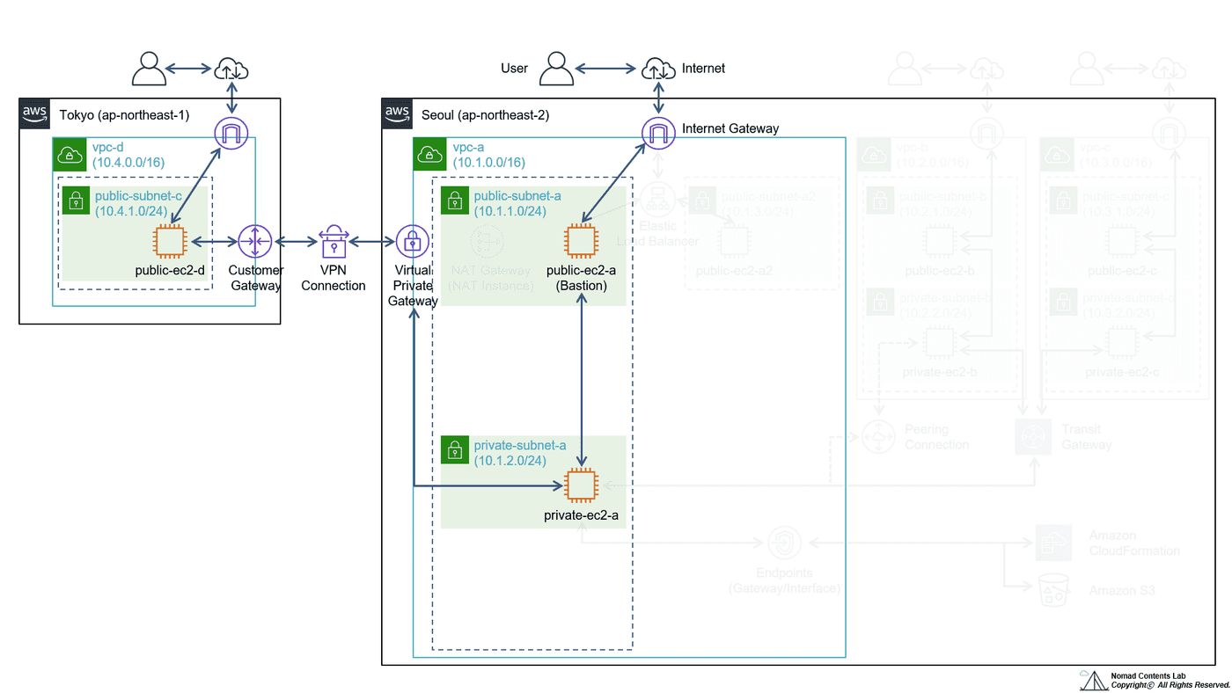
Task: Select the faded 'vpc-c (10.3.0.0/16)' label
Action: point(1115,155)
